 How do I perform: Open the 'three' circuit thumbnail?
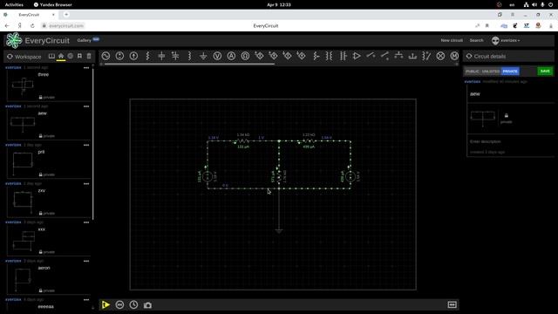pos(23,85)
